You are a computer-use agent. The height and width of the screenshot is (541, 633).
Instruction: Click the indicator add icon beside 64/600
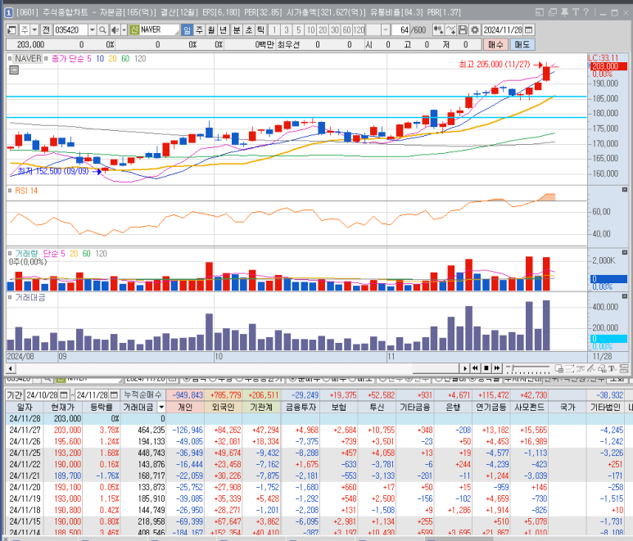point(438,29)
